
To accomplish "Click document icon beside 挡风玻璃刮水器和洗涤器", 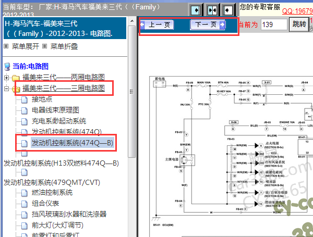I will pos(25,215).
